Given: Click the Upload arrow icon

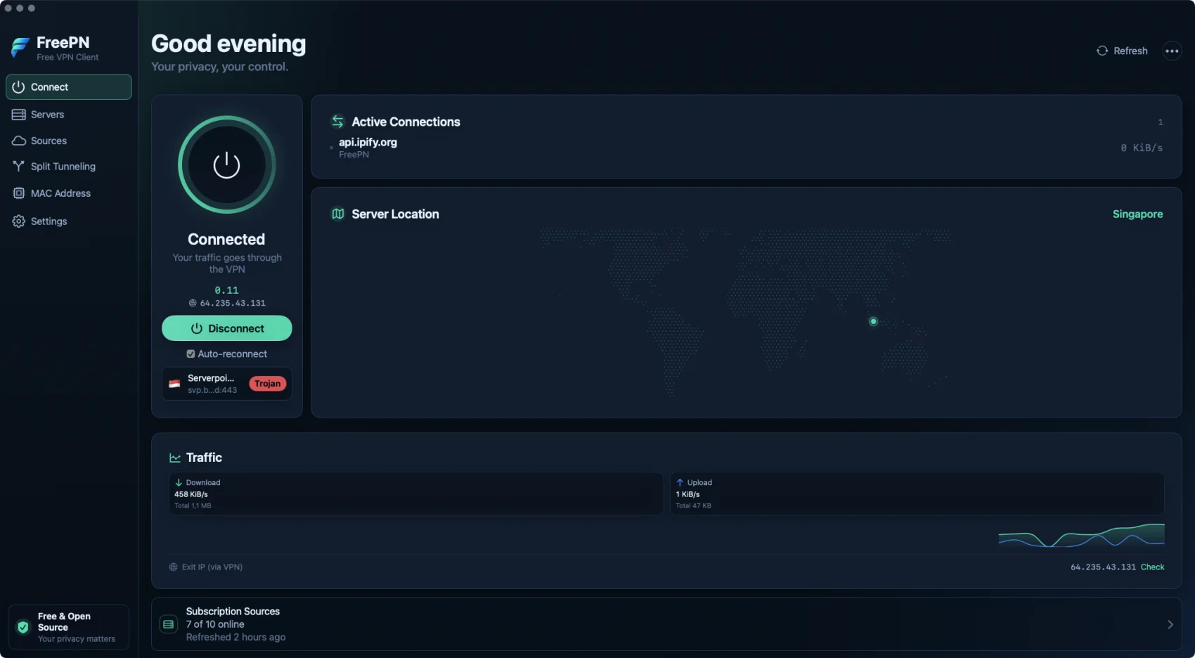Looking at the screenshot, I should point(680,482).
